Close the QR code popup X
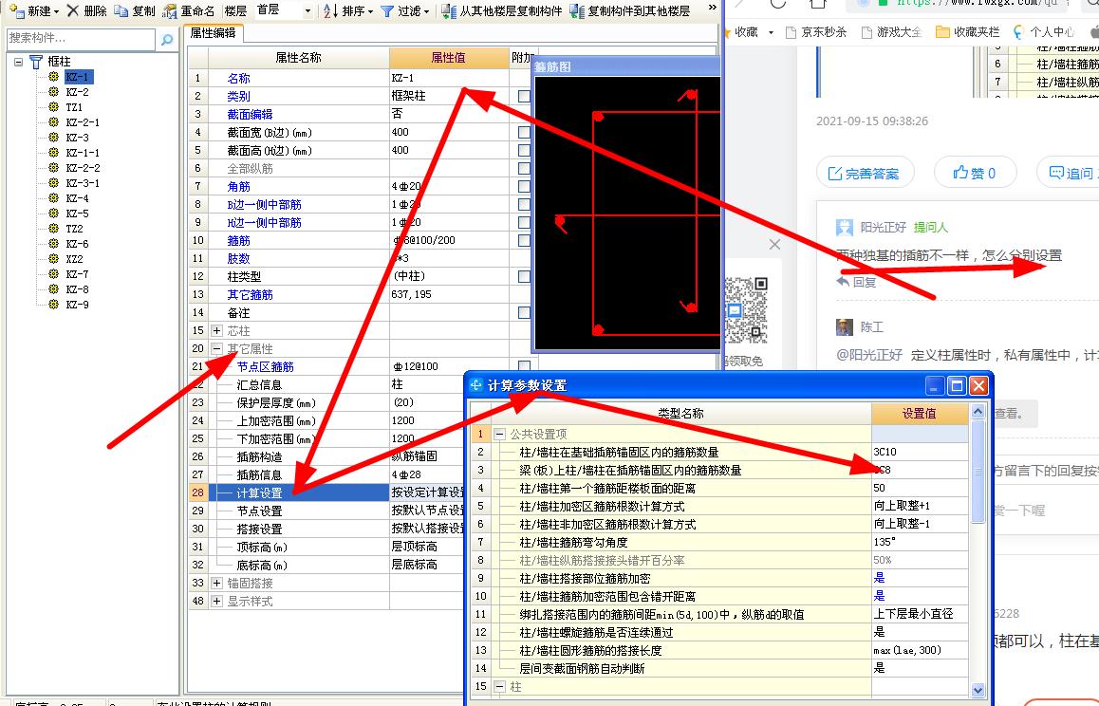1099x706 pixels. [x=774, y=244]
